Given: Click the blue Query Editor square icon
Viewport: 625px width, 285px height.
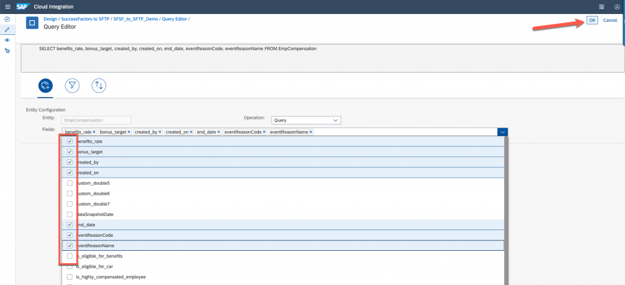Looking at the screenshot, I should pos(32,23).
